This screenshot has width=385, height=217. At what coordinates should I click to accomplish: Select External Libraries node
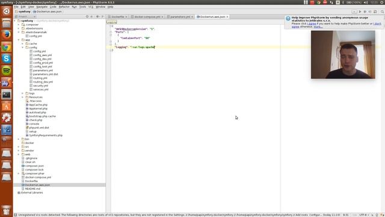[32, 193]
